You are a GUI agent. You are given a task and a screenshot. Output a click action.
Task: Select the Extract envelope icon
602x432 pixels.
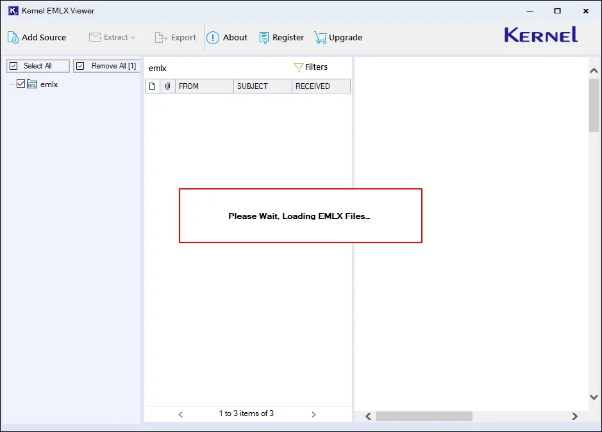pos(95,37)
